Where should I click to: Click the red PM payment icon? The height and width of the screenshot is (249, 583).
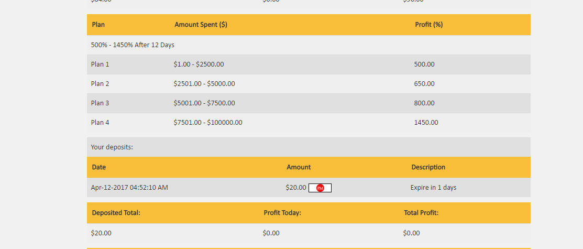[320, 188]
